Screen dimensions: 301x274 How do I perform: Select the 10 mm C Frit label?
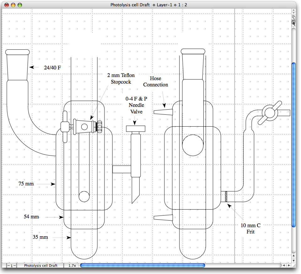point(250,228)
